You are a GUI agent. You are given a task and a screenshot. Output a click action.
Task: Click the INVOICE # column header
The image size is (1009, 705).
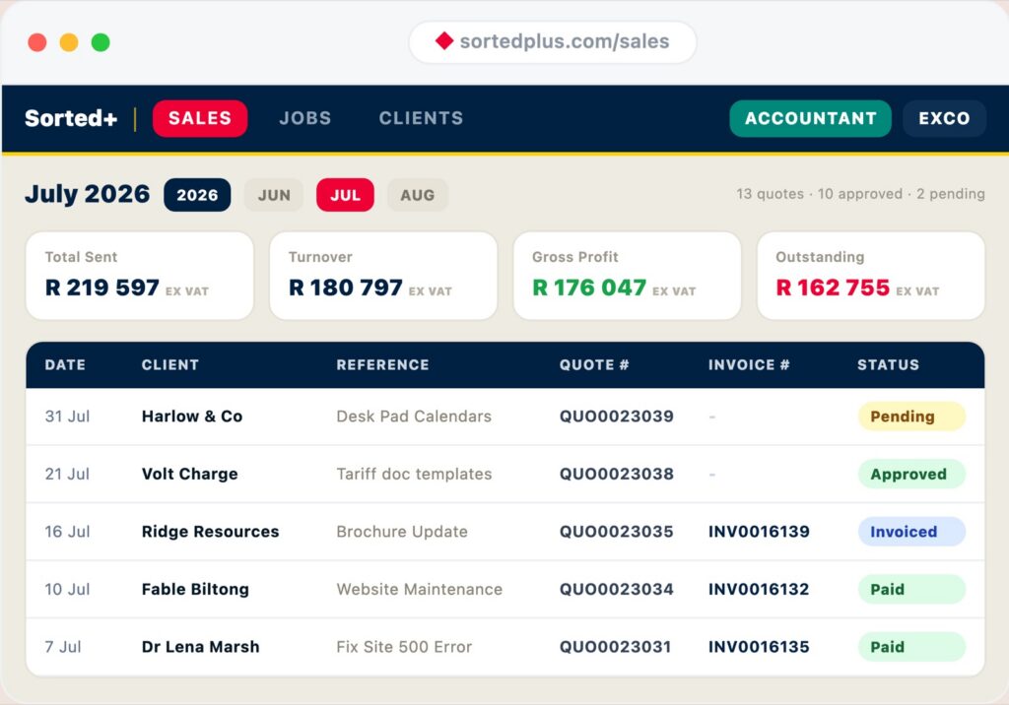point(749,364)
